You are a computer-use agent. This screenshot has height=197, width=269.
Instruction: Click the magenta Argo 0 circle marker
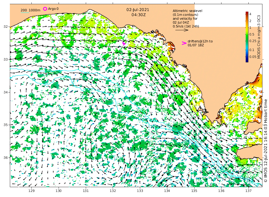(x=45, y=9)
